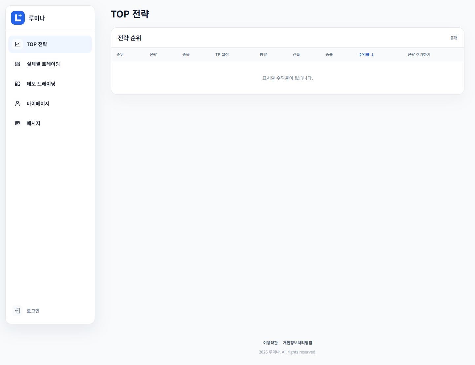Click the 0개 count label

(454, 38)
